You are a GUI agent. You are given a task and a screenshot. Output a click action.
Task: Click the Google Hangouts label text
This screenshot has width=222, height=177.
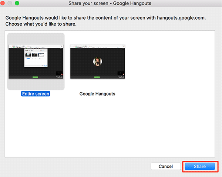[97, 94]
